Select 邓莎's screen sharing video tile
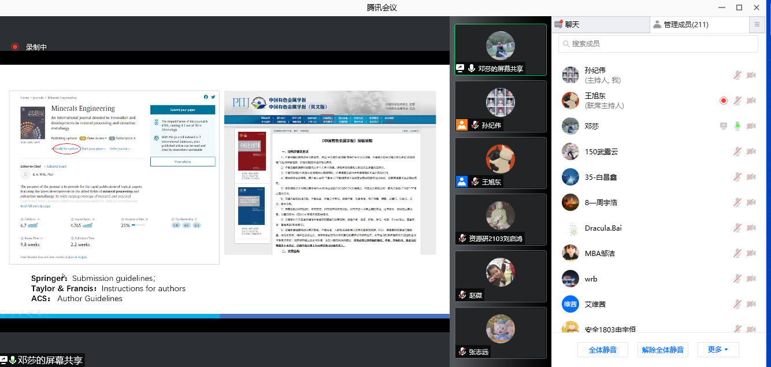 [x=501, y=49]
